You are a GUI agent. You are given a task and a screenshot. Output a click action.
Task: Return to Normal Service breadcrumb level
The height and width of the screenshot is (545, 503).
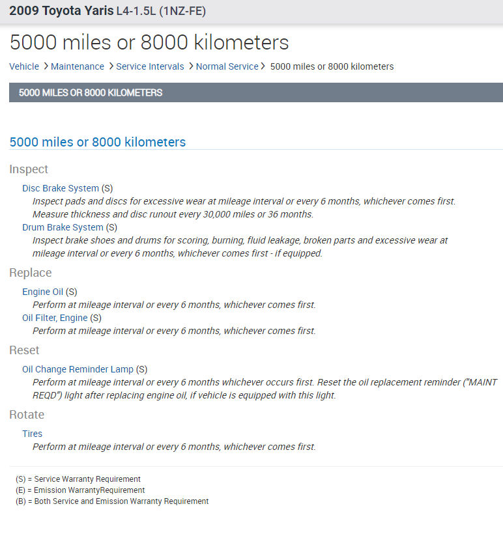(x=227, y=66)
